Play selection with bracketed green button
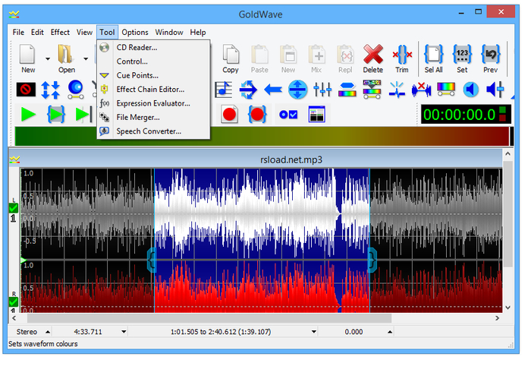This screenshot has height=366, width=531. [56, 114]
